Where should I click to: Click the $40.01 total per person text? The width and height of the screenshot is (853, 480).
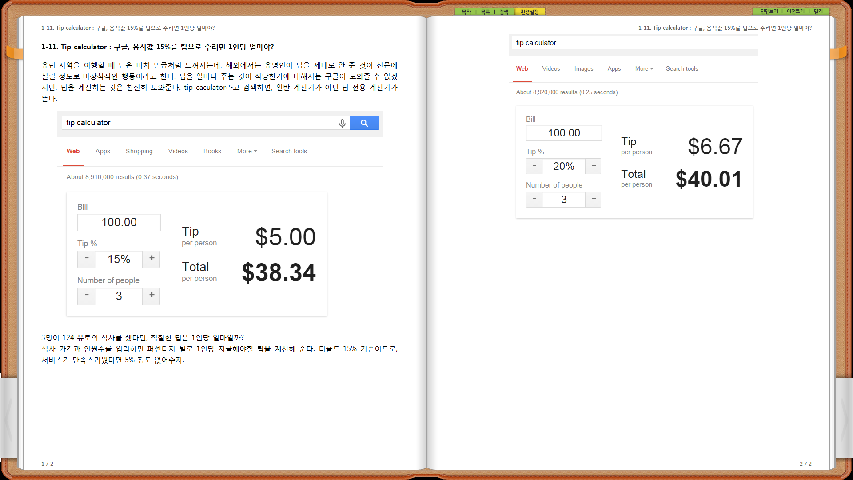[709, 179]
